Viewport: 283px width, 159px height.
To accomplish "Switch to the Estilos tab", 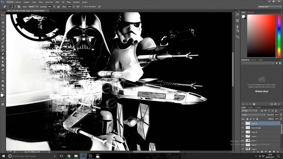I will tap(260, 60).
